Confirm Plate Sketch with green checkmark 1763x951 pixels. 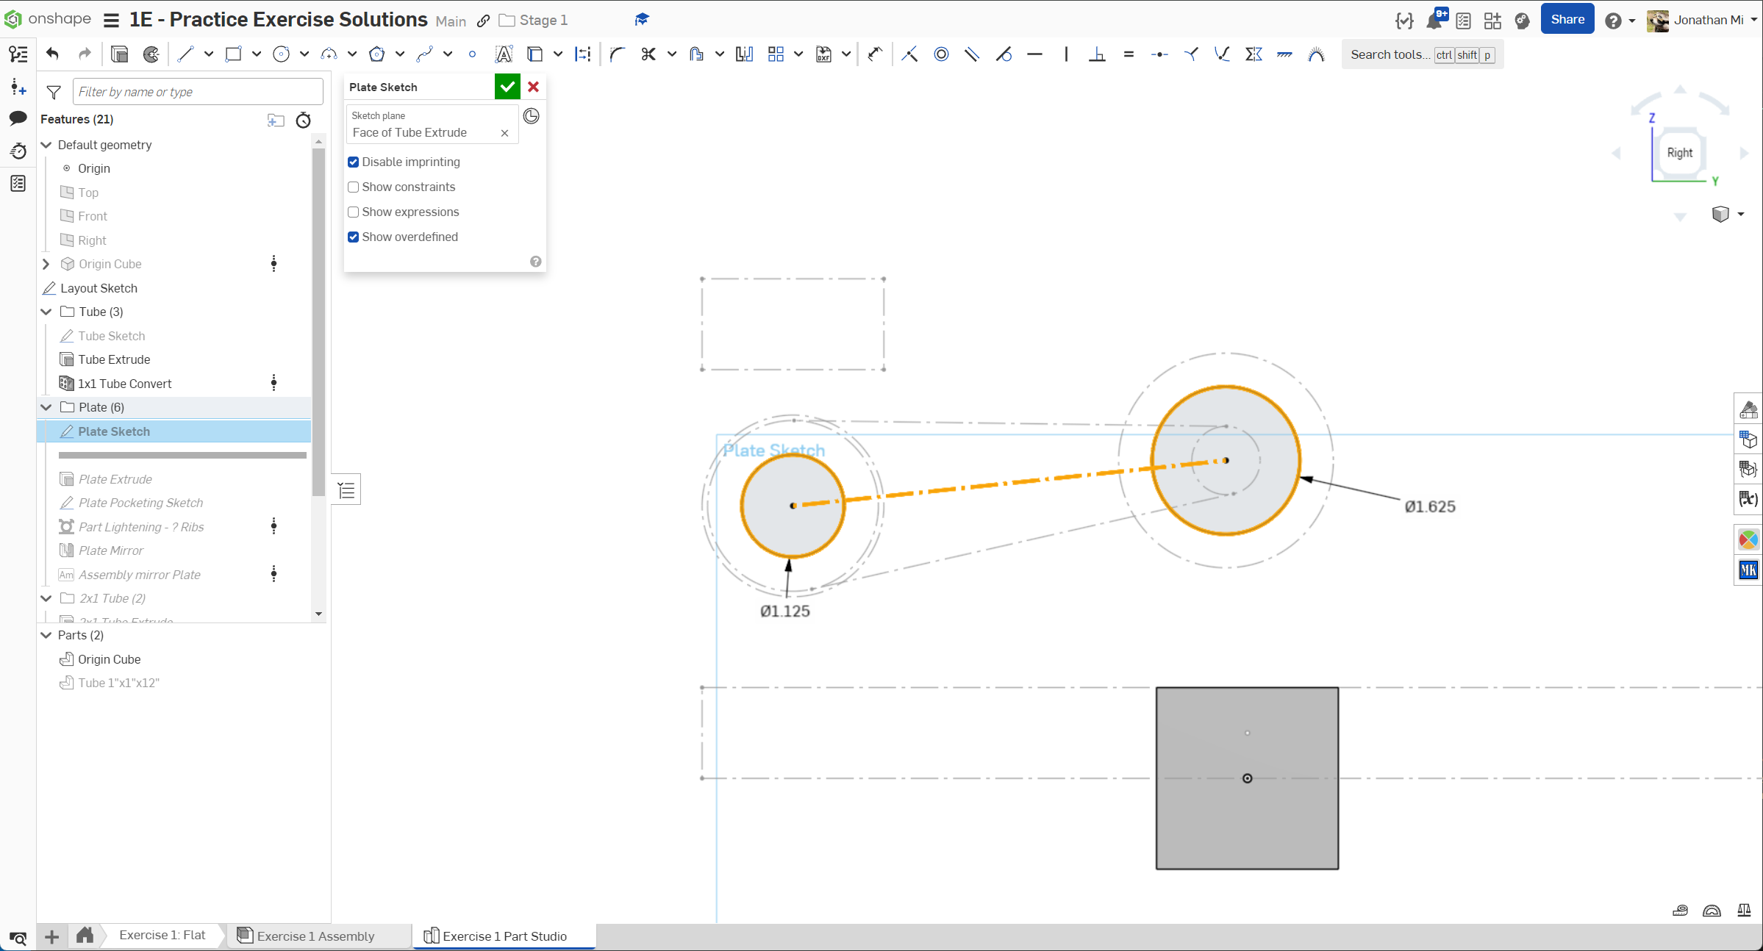pos(507,87)
